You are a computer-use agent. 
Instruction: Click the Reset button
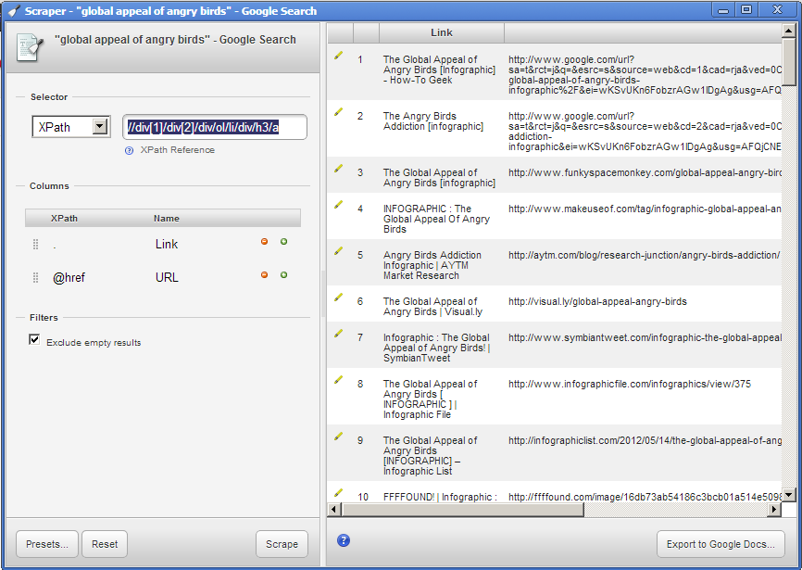(x=105, y=544)
